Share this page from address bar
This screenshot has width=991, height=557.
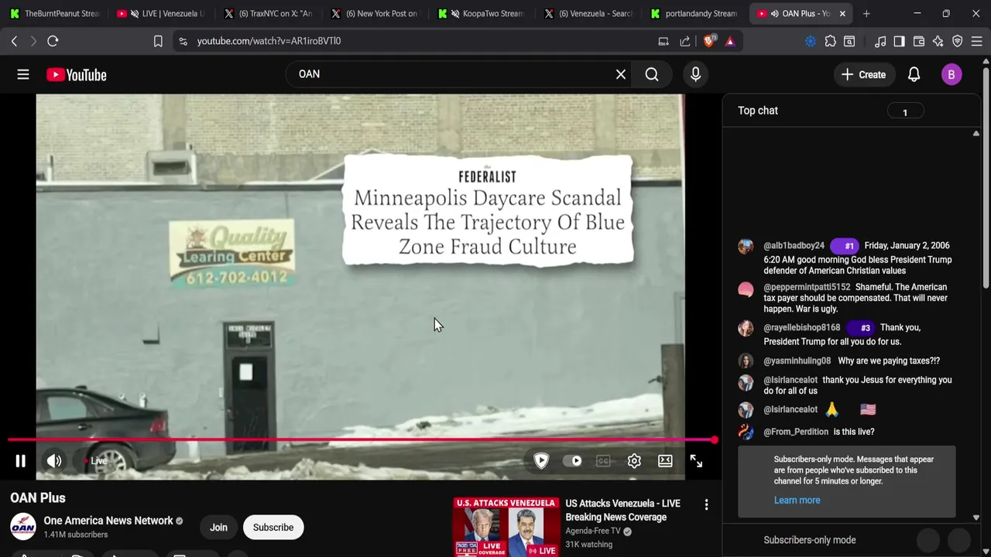[685, 41]
